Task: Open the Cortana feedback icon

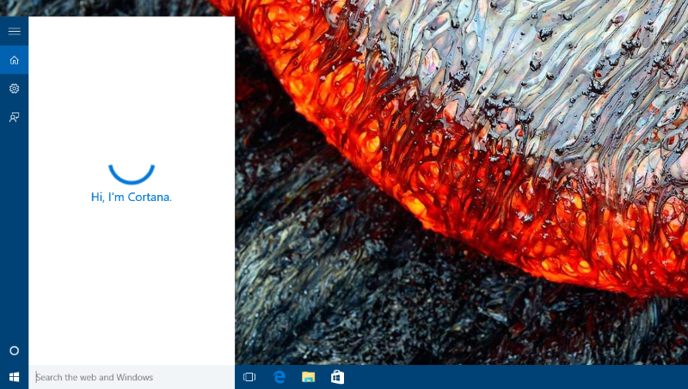Action: pyautogui.click(x=14, y=117)
